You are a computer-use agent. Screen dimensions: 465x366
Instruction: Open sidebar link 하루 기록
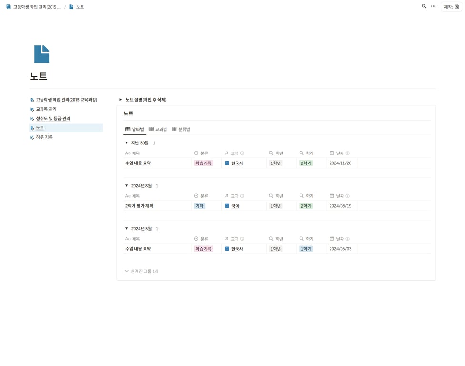tap(41, 137)
